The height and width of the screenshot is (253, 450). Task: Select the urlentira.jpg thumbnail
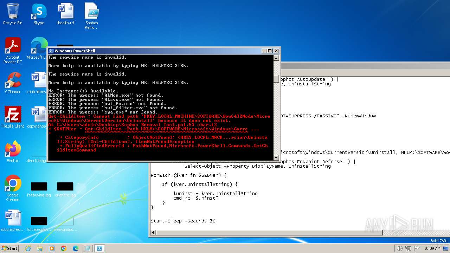(x=65, y=190)
